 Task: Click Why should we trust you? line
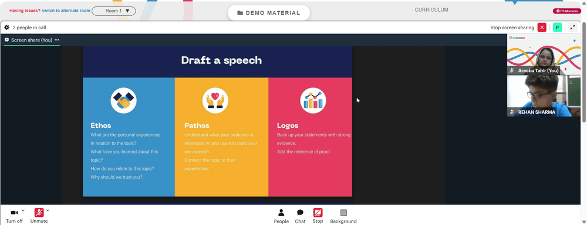pos(116,177)
